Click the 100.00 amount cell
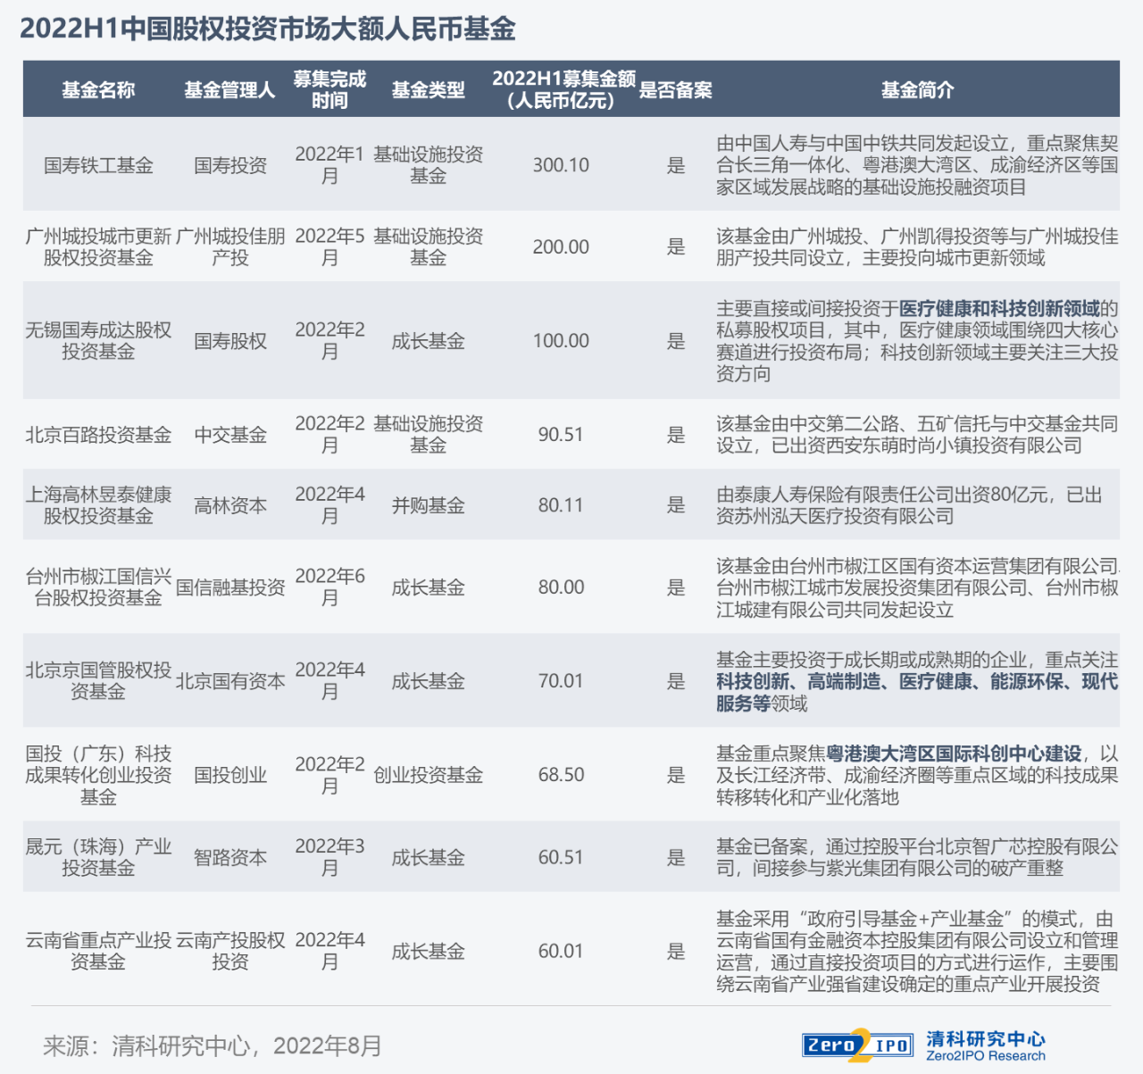The image size is (1143, 1074). click(561, 341)
